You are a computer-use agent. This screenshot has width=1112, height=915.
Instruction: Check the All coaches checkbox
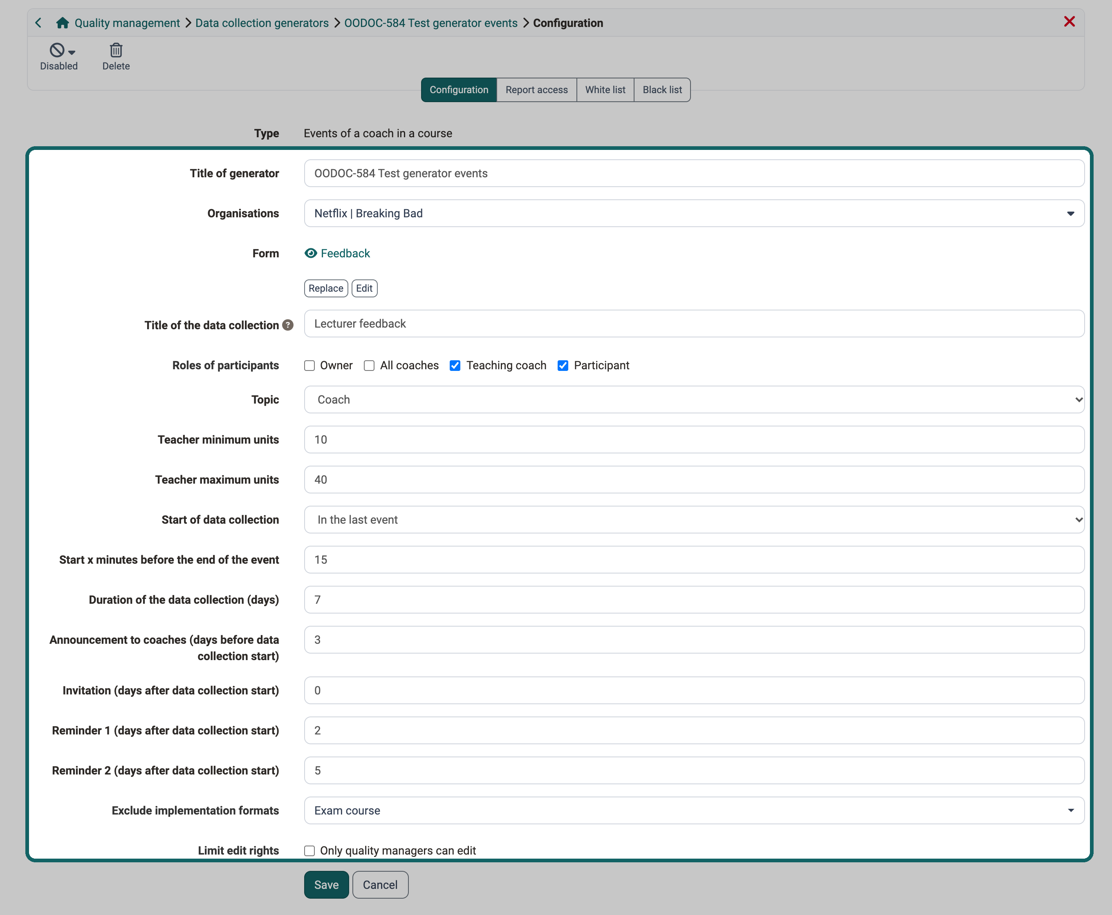click(369, 365)
